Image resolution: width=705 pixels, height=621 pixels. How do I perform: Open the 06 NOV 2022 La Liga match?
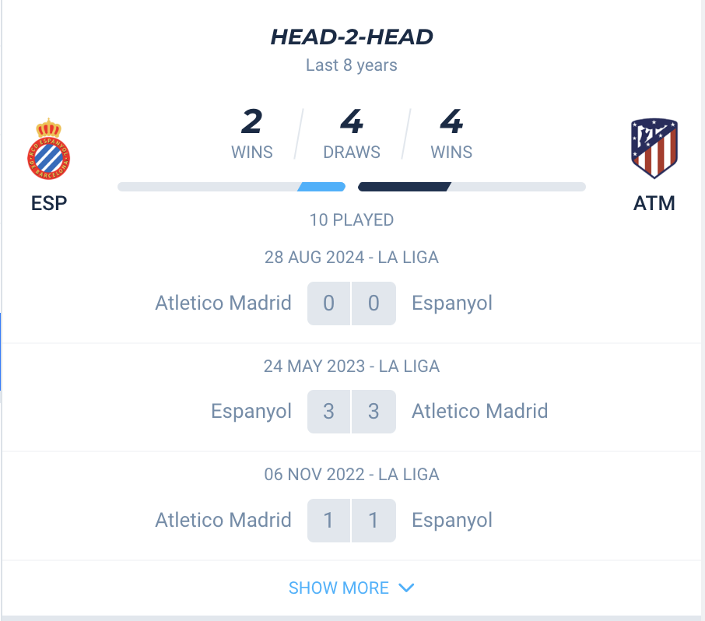(x=352, y=507)
